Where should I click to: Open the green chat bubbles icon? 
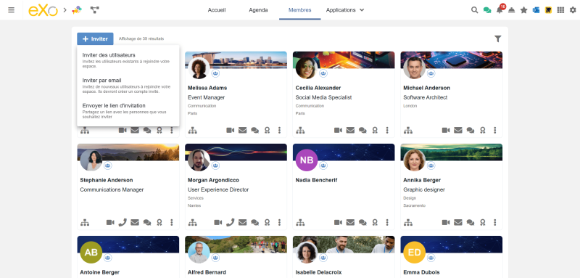487,10
